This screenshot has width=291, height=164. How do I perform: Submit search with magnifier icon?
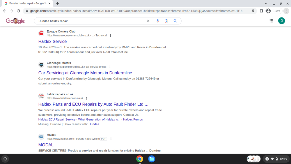175,21
